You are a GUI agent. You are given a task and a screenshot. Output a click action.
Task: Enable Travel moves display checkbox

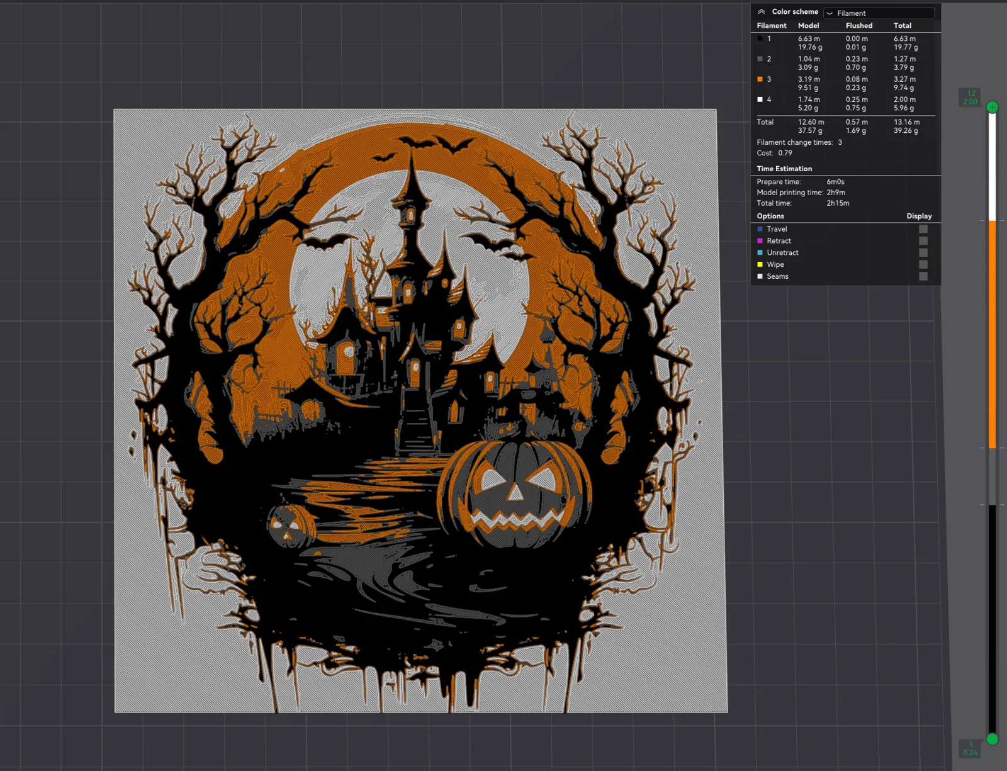pos(923,229)
